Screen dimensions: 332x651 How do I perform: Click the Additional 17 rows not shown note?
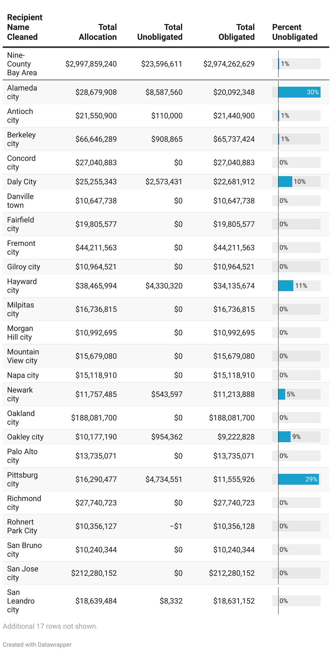(50, 626)
